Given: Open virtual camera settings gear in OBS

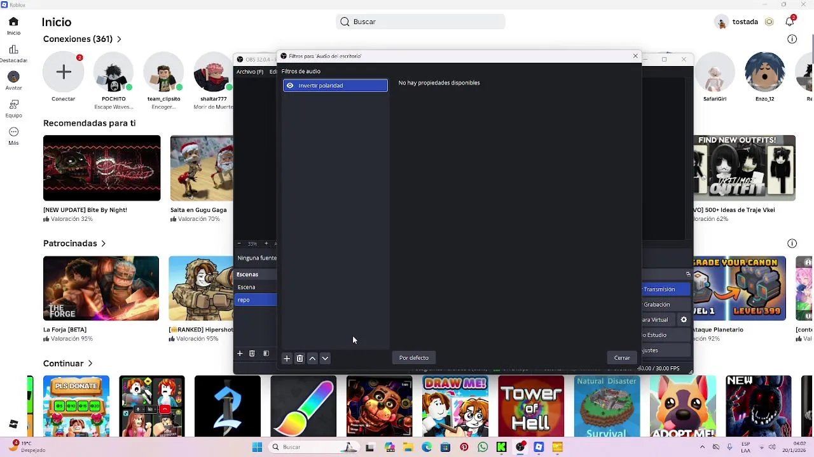Looking at the screenshot, I should click(x=684, y=320).
